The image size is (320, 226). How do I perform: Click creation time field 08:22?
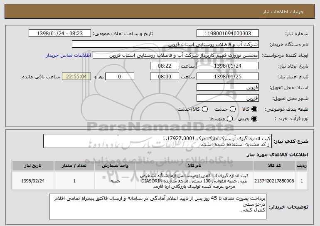165,66
